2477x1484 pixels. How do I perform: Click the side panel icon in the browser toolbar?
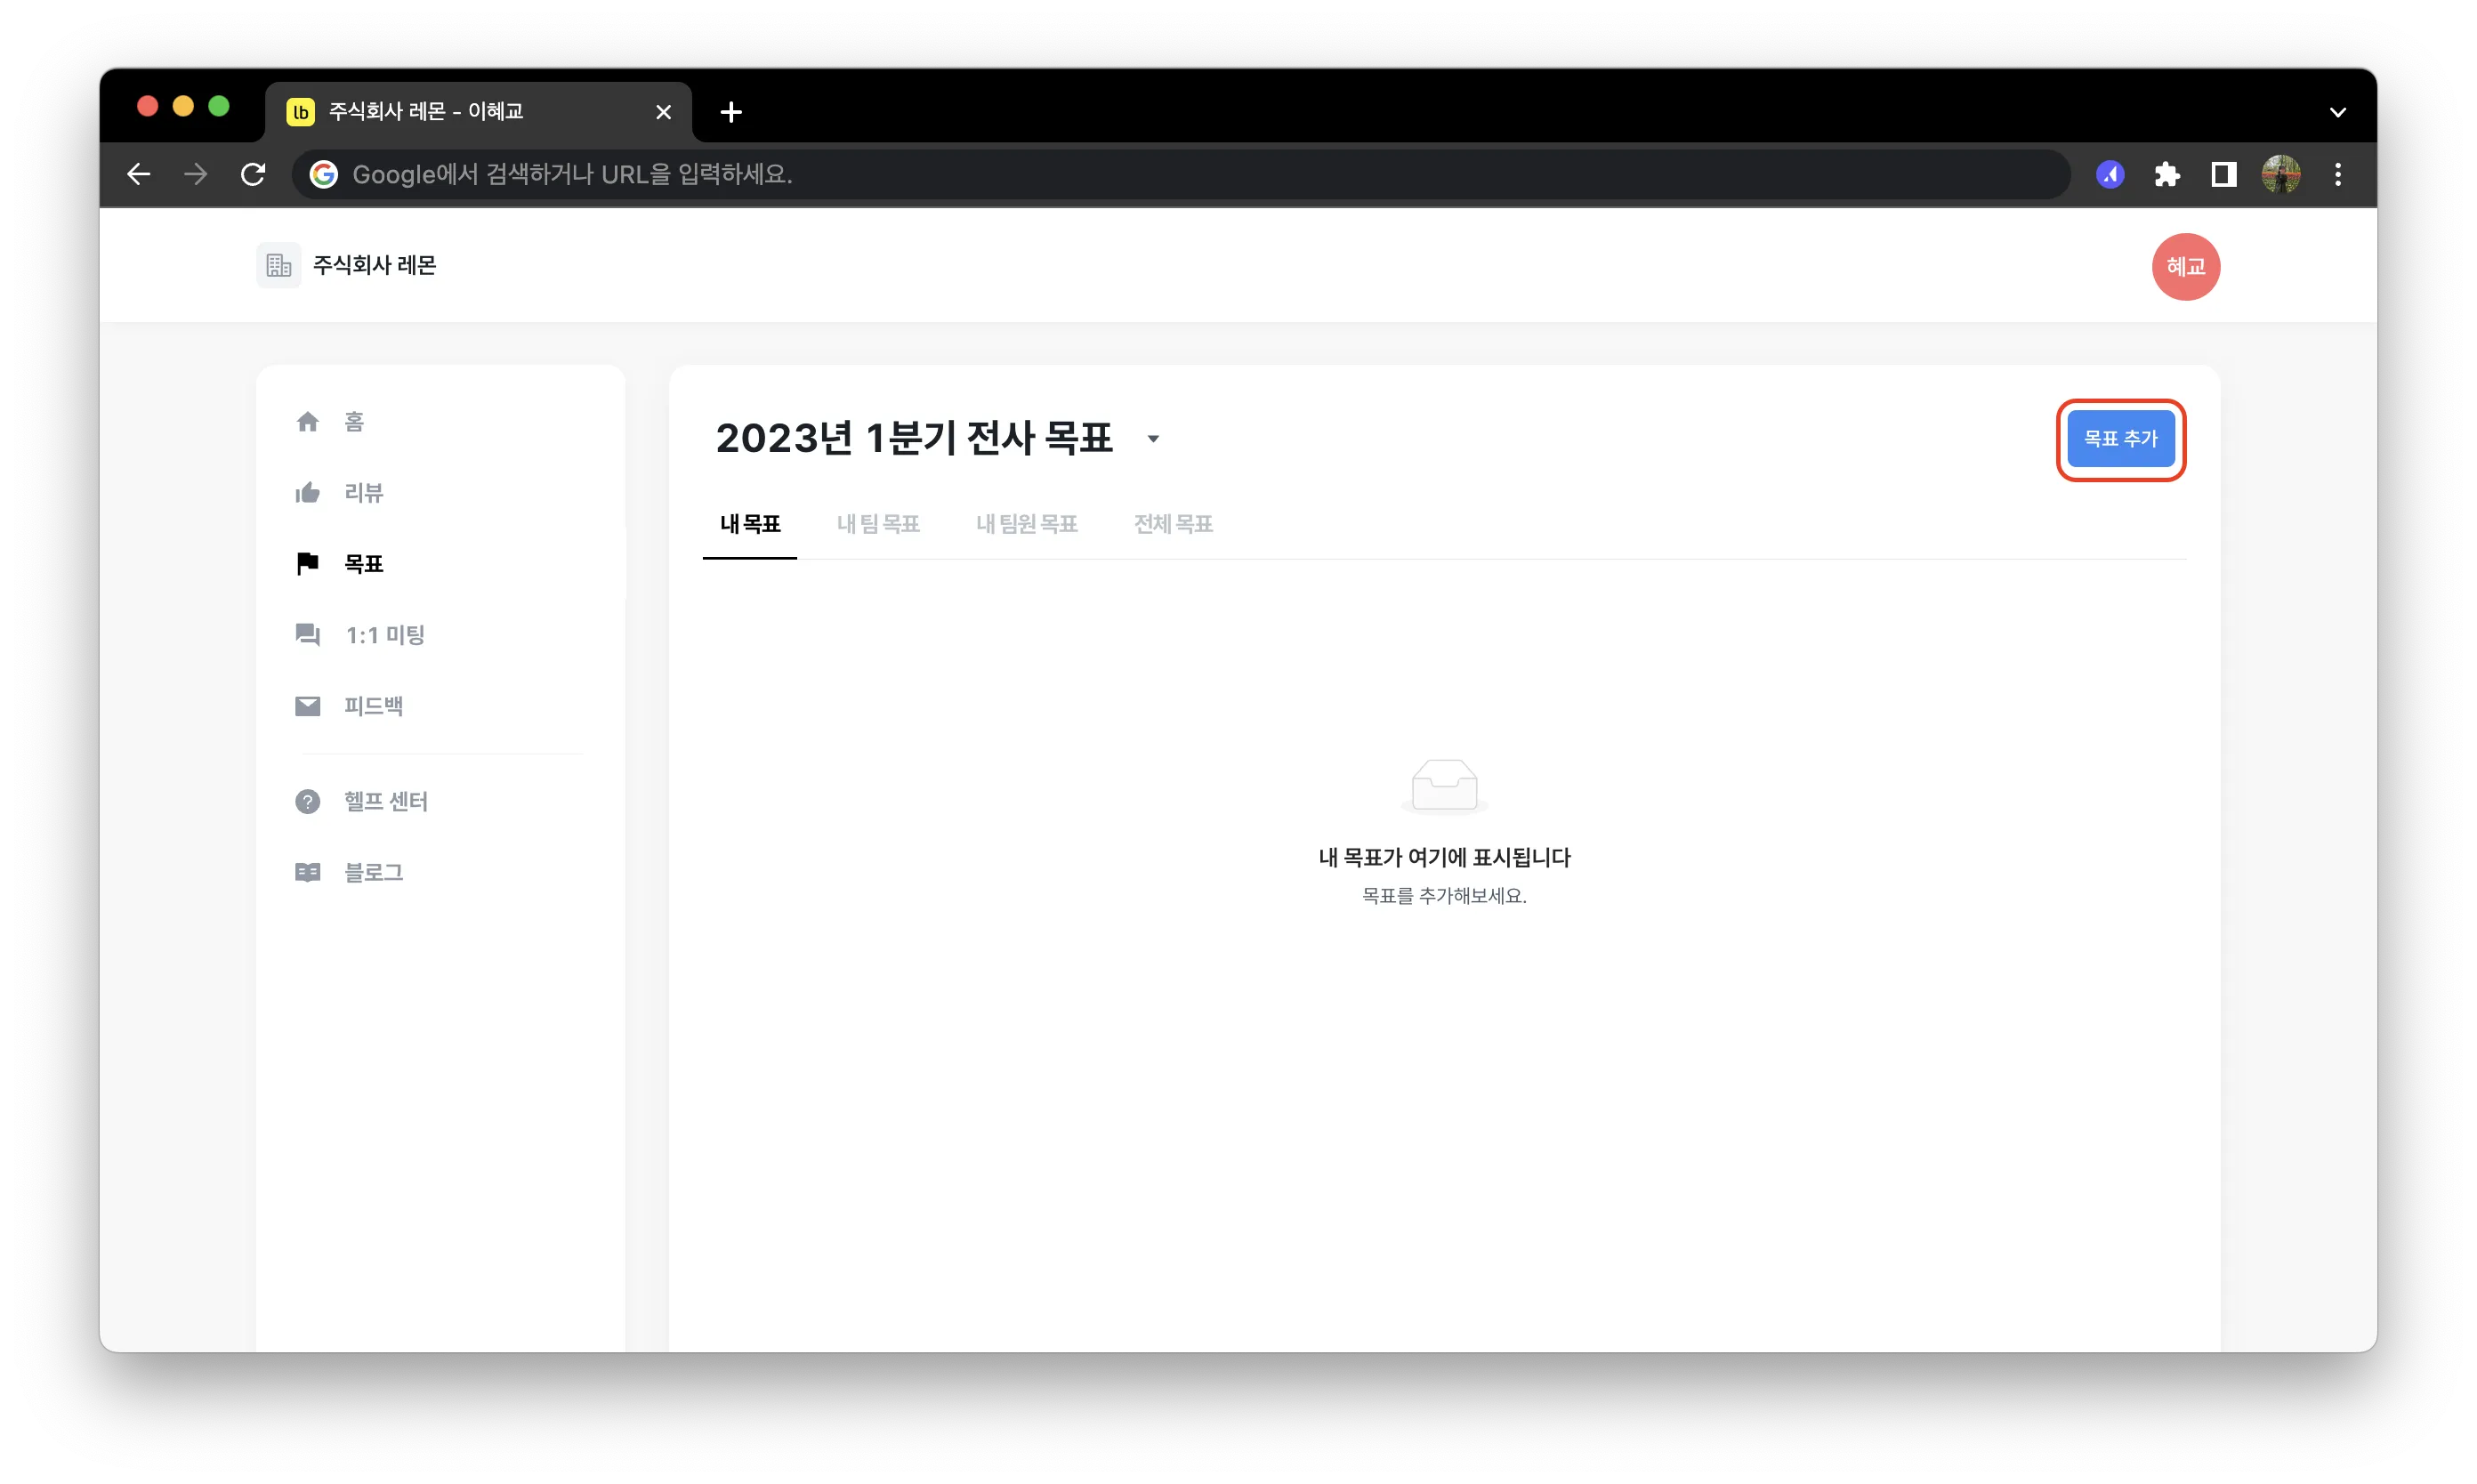tap(2223, 174)
